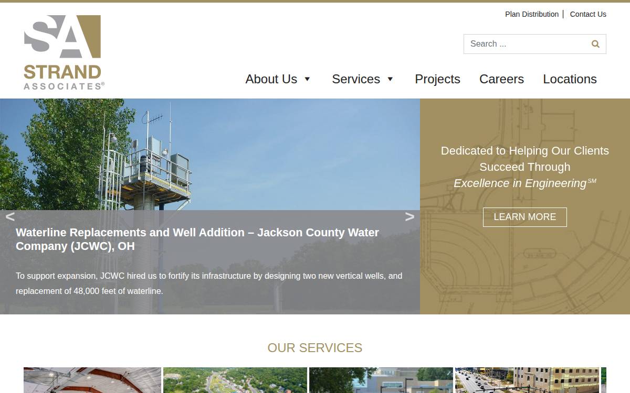This screenshot has width=630, height=393.
Task: Click the LEARN MORE button
Action: tap(525, 217)
